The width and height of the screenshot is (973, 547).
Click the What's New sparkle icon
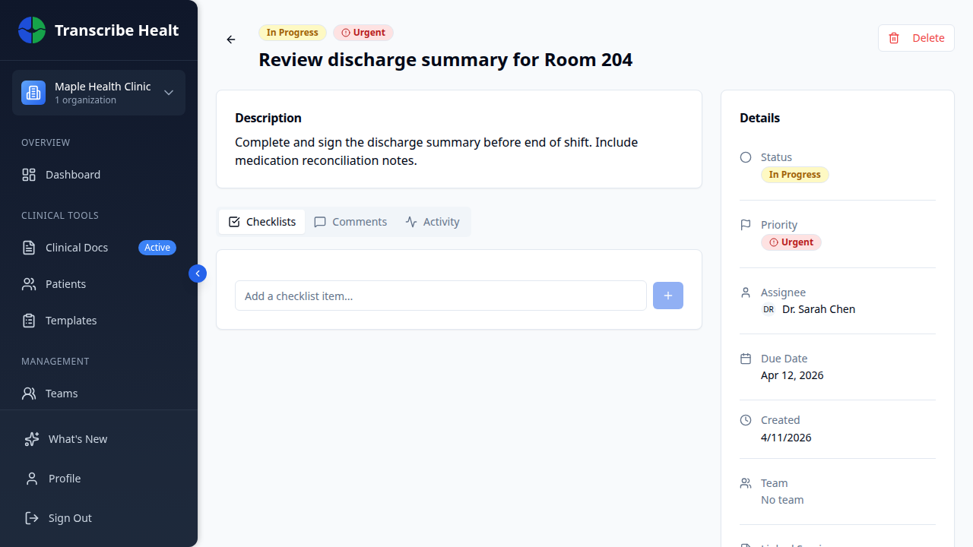[x=31, y=438]
